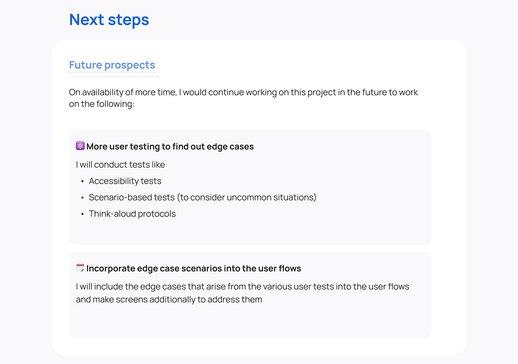Screen dimensions: 518x364
Task: Click the underline beneath 'Future prospects'
Action: [x=114, y=76]
